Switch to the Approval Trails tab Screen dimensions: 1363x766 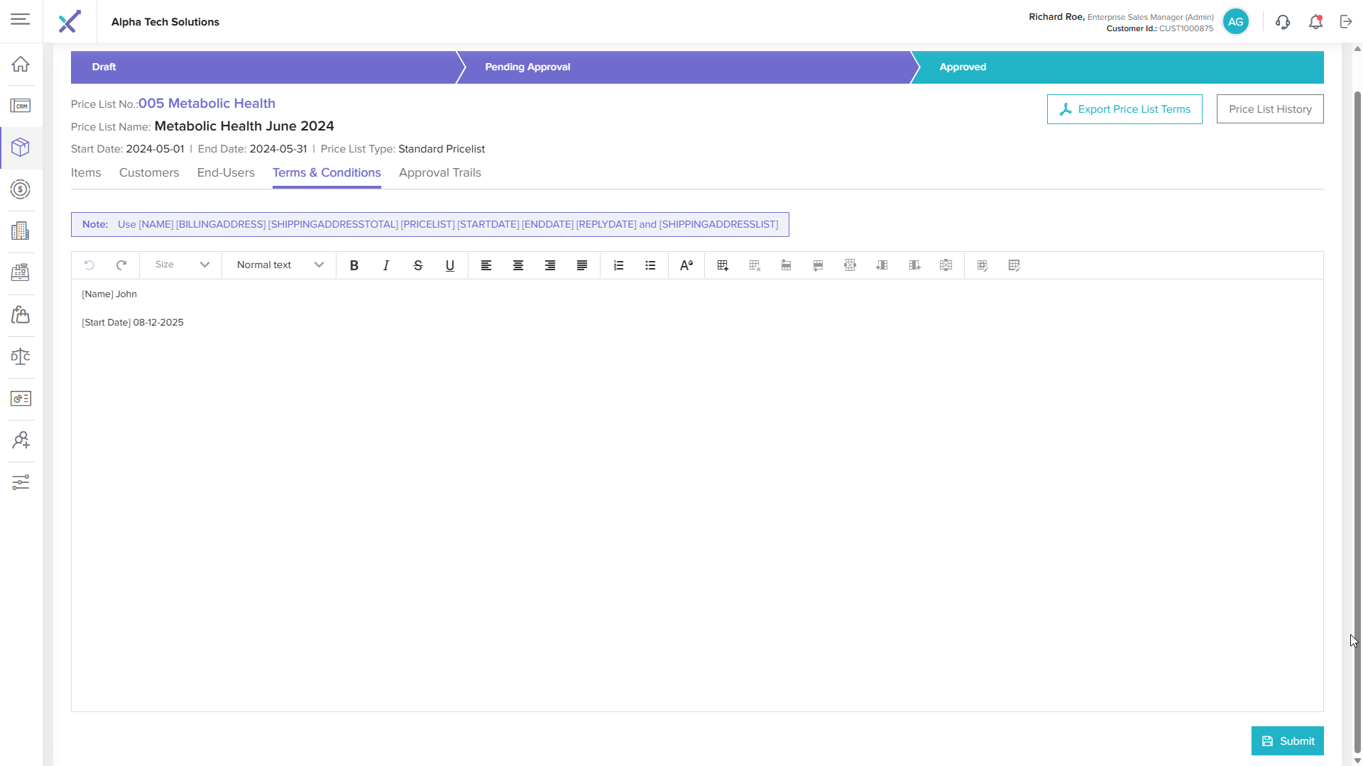pyautogui.click(x=439, y=172)
